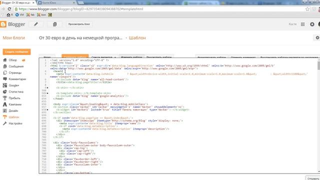
Task: Click the orange create new post button
Action: (16, 52)
